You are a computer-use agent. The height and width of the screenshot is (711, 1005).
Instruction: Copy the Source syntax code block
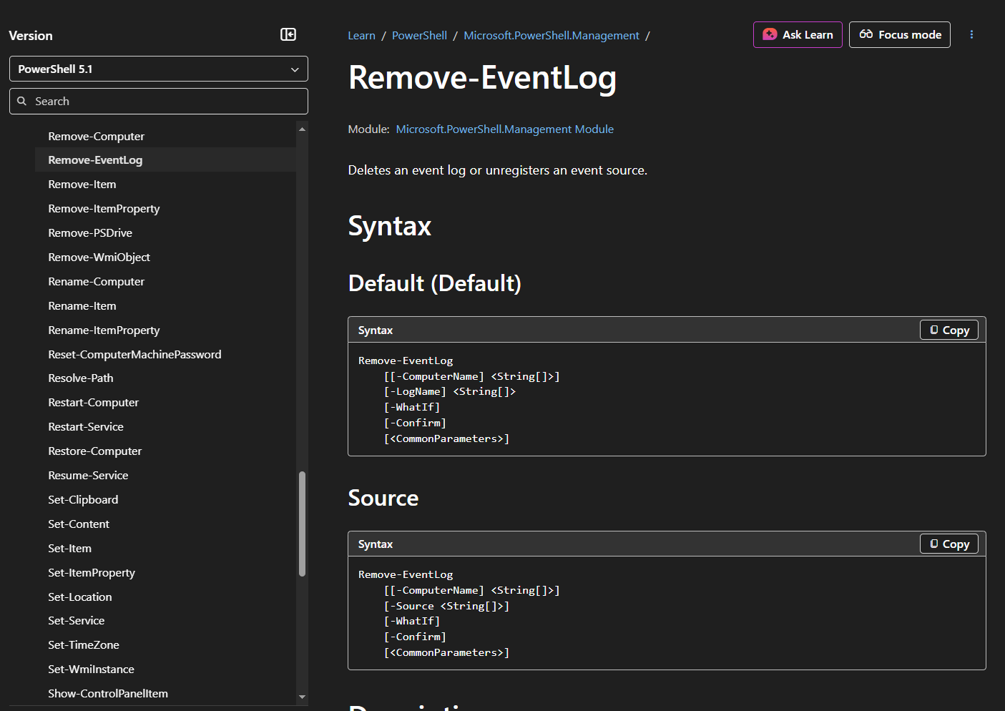(x=948, y=544)
